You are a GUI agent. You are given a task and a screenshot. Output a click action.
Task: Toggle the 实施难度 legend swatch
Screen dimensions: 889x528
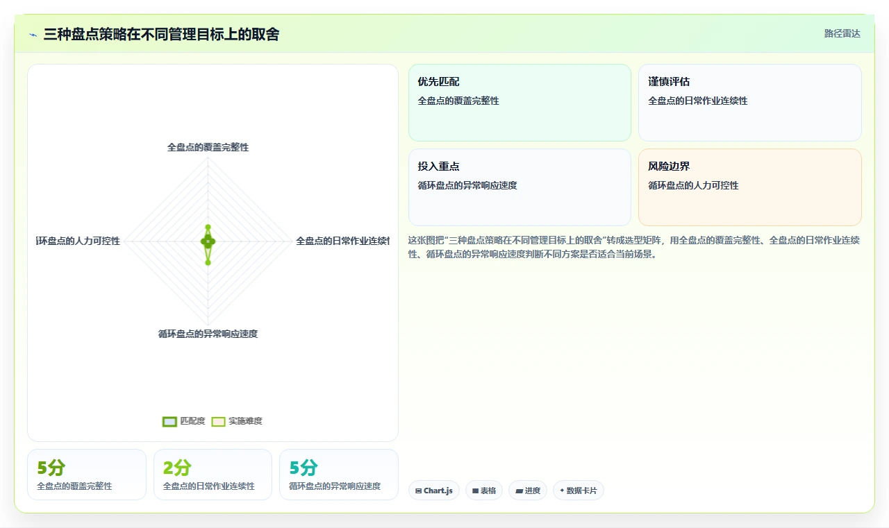pyautogui.click(x=218, y=421)
